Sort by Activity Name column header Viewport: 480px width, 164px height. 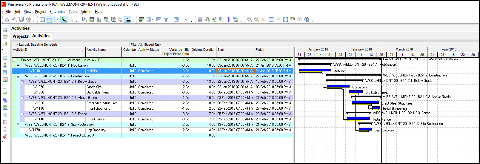[104, 52]
